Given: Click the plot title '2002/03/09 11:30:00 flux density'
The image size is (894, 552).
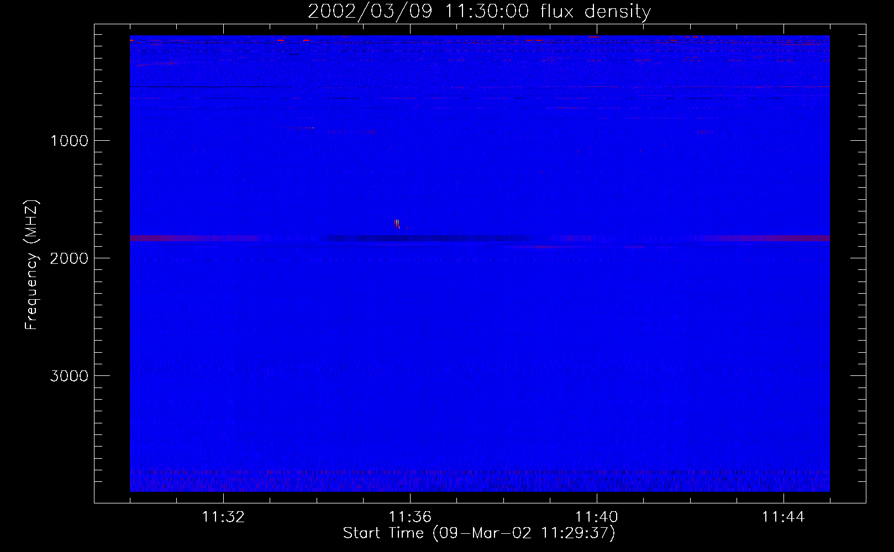Looking at the screenshot, I should pyautogui.click(x=479, y=12).
